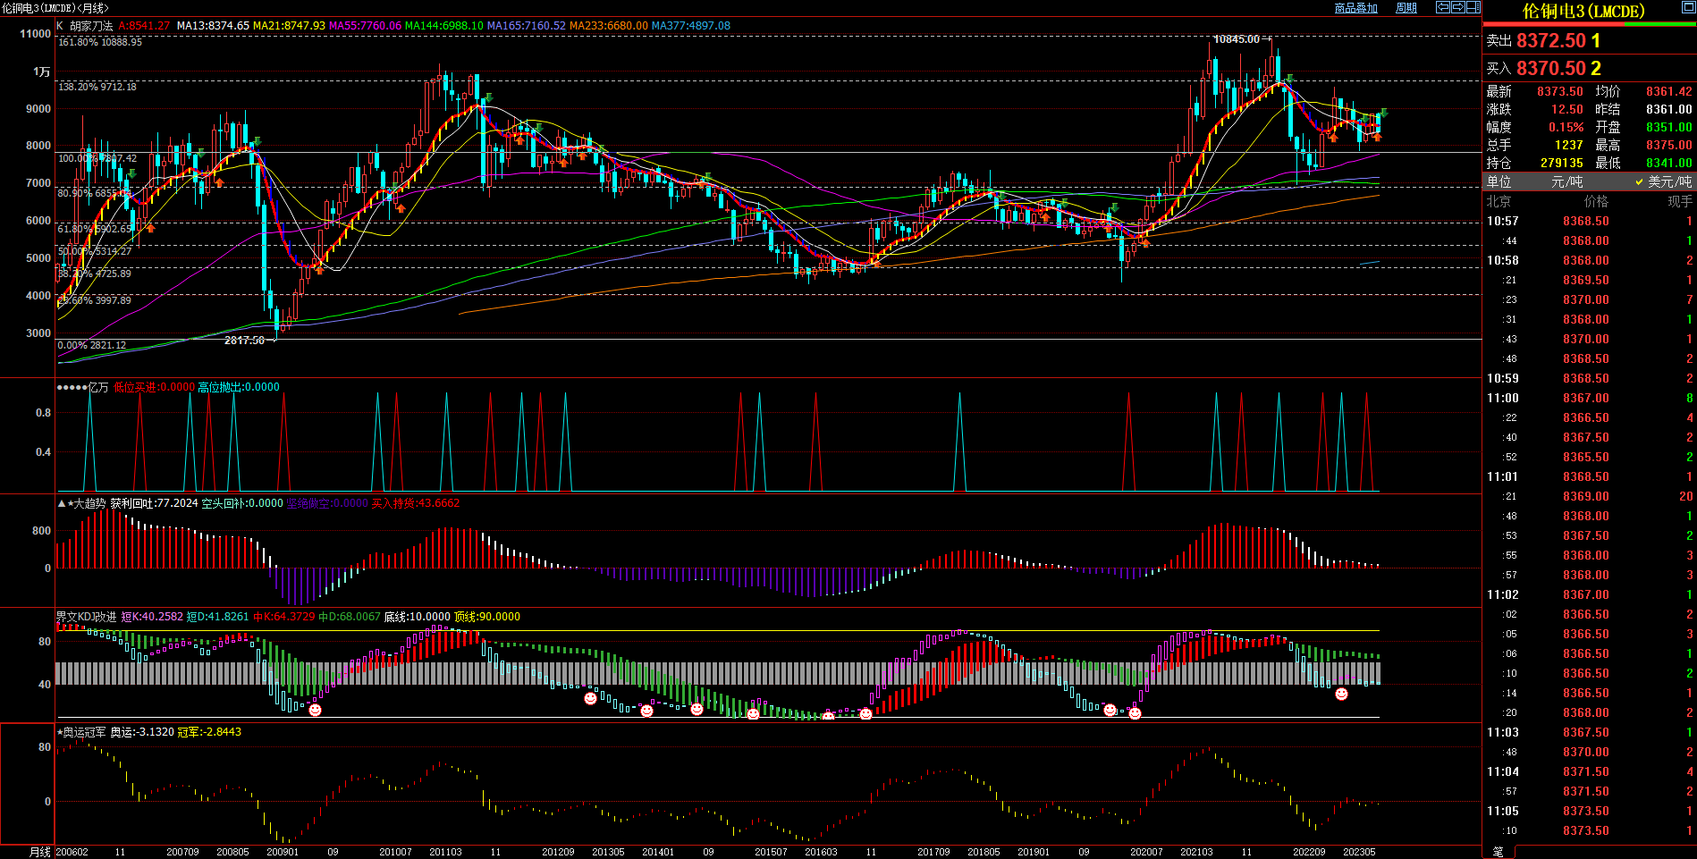Open the 周期 period menu
1697x859 pixels.
[x=1406, y=8]
